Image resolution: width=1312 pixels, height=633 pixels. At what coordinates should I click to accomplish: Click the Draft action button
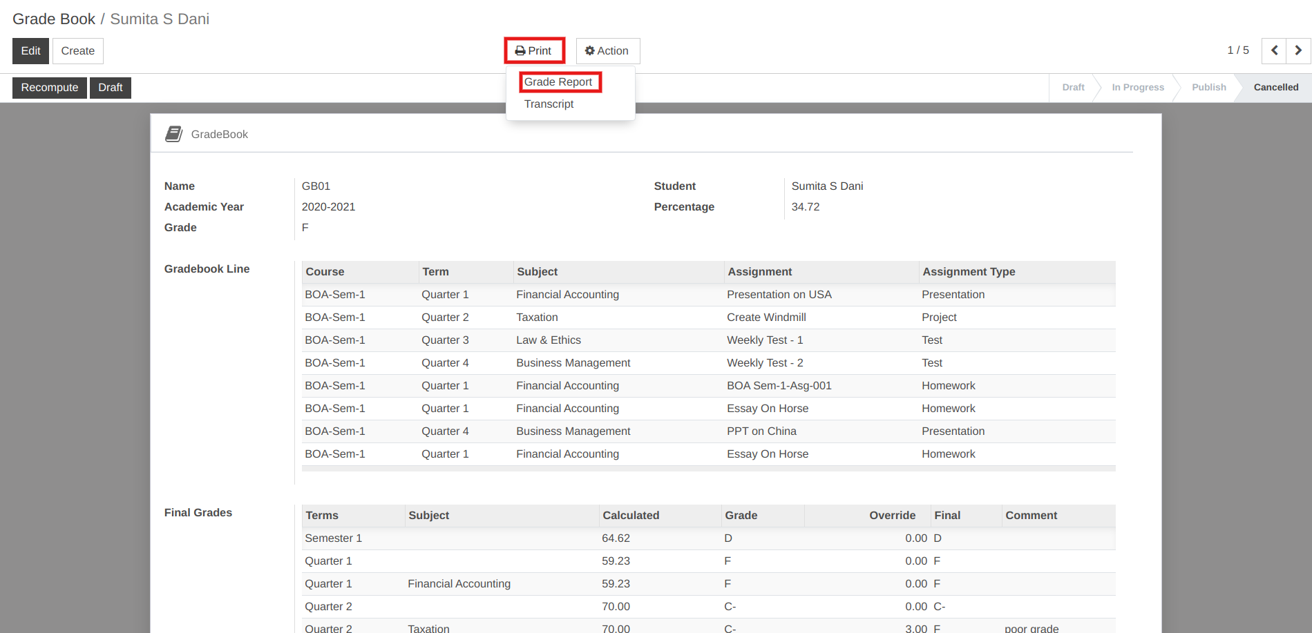click(x=111, y=88)
